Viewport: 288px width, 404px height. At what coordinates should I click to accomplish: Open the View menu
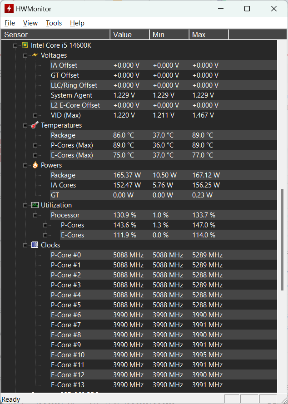coord(30,23)
